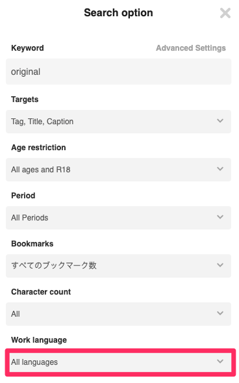
Task: Click the chevron arrow in the Character count selector
Action: [x=220, y=313]
